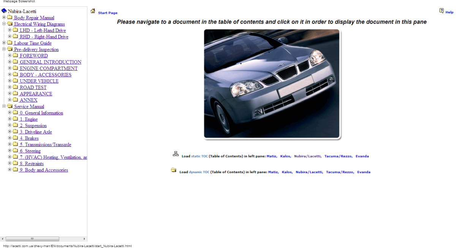Click the folder icon beside ROAD TEST
Screen dimensions: 456x248
(16, 87)
